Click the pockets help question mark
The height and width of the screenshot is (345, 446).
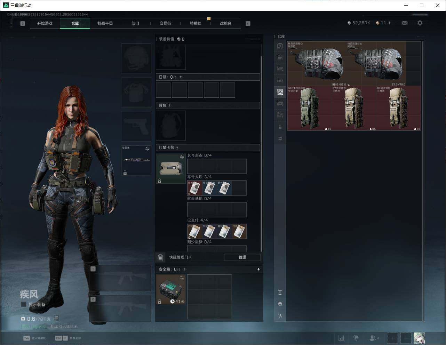(x=181, y=77)
